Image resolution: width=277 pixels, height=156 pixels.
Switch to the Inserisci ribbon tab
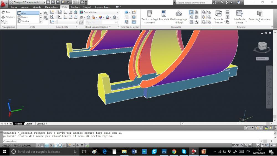pos(25,7)
